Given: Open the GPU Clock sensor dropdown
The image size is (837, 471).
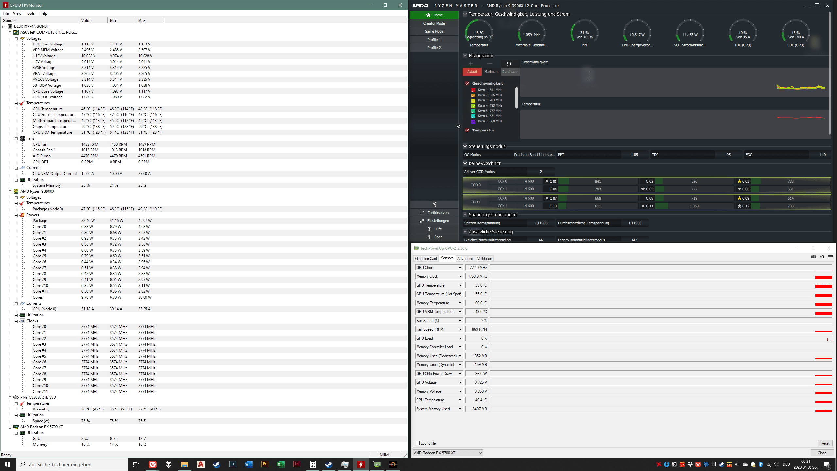Looking at the screenshot, I should click(460, 268).
